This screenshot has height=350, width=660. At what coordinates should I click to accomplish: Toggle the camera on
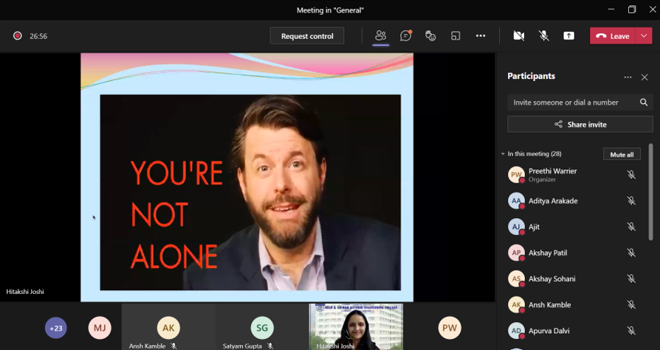point(519,35)
